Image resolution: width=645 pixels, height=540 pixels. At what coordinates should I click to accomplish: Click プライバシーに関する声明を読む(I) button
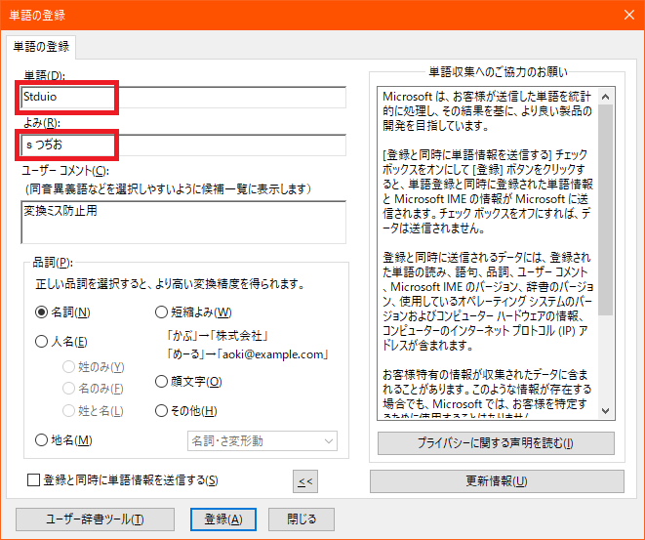496,443
